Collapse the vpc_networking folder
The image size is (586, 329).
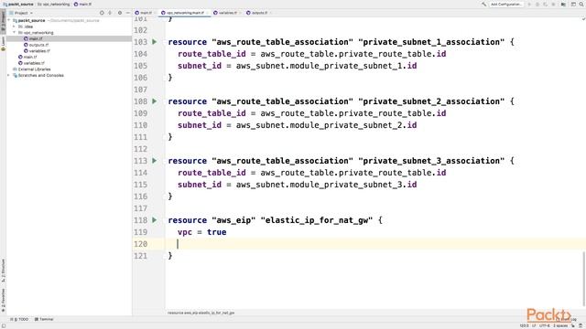coord(15,33)
